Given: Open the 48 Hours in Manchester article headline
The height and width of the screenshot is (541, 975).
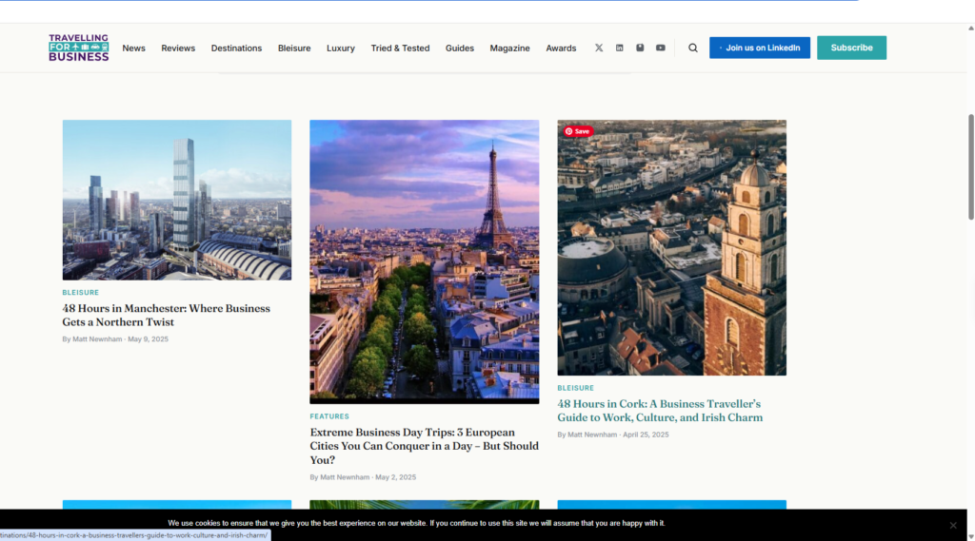Looking at the screenshot, I should [166, 315].
